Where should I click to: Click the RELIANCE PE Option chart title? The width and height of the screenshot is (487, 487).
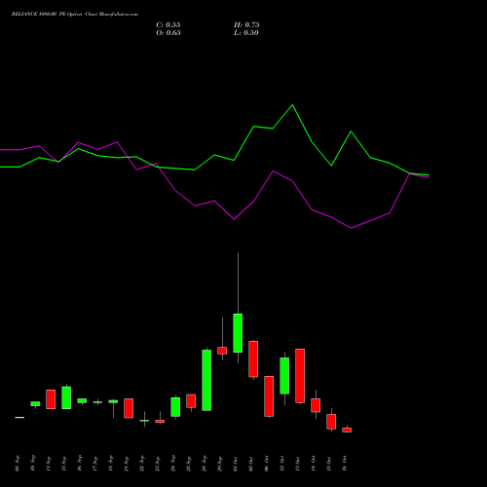pyautogui.click(x=75, y=15)
